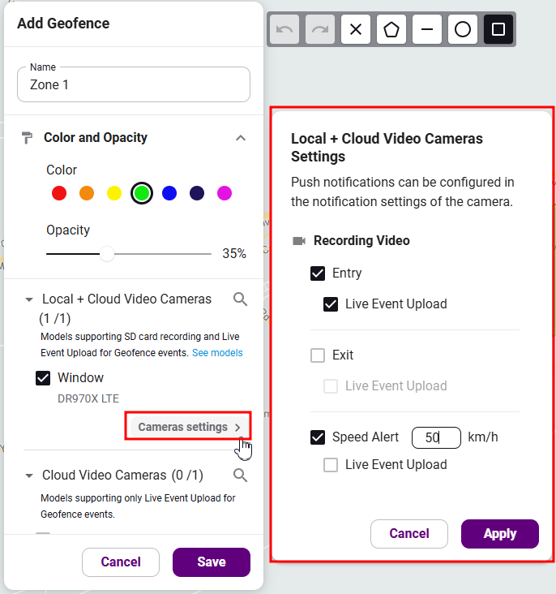
Task: Click the redo arrow in drawing toolbar
Action: click(320, 29)
